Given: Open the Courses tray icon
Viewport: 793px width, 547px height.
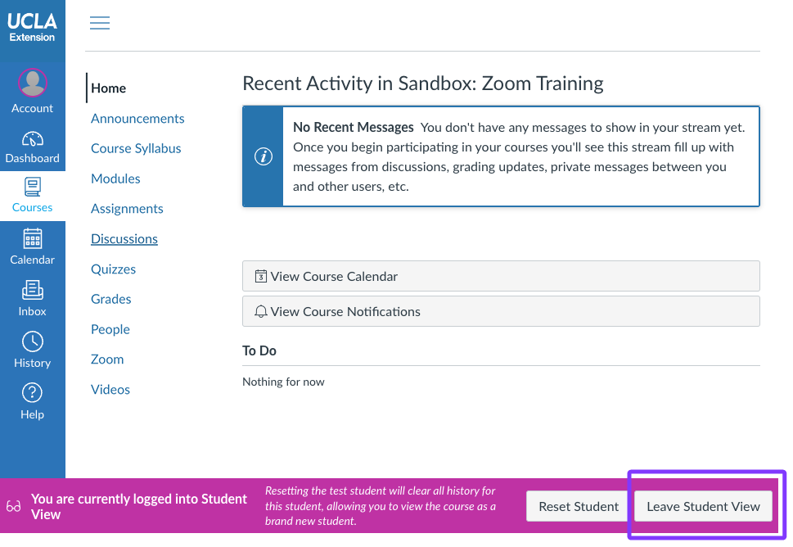Looking at the screenshot, I should [x=33, y=188].
